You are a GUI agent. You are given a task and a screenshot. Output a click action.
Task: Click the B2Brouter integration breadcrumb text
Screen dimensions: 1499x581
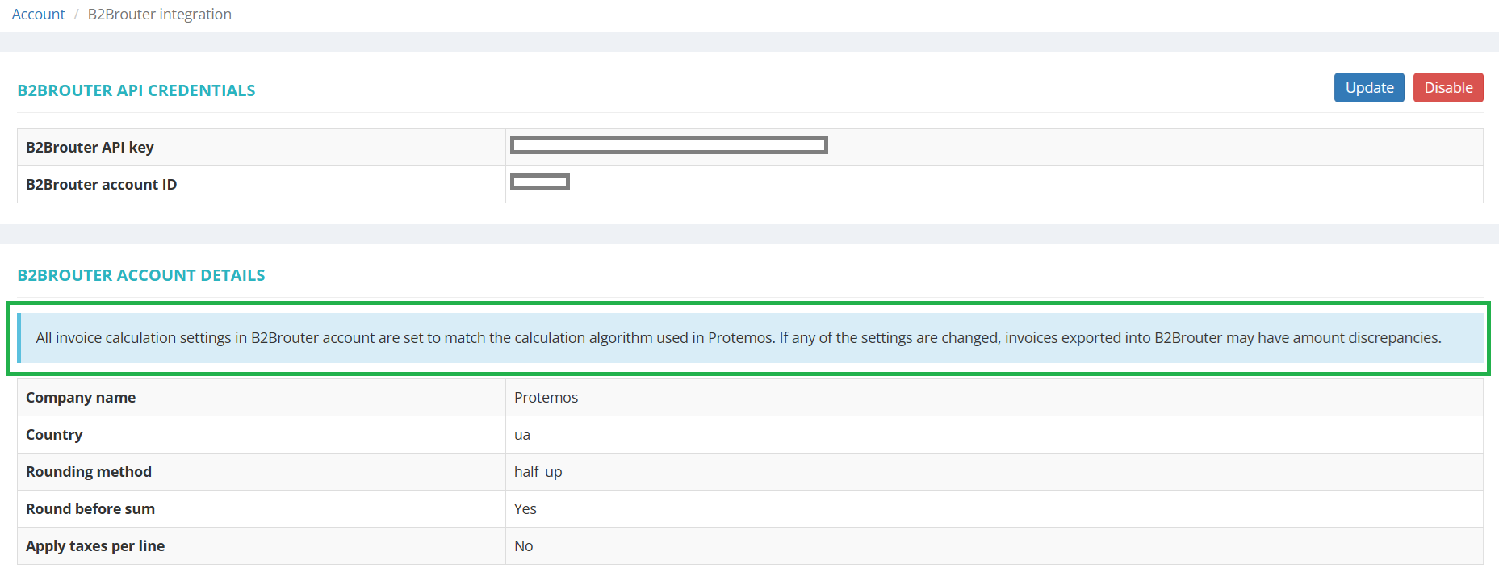tap(159, 15)
